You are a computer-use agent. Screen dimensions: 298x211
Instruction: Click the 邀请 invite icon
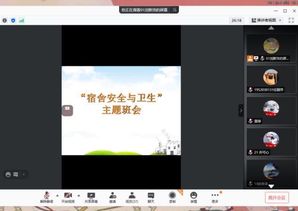pyautogui.click(x=113, y=196)
